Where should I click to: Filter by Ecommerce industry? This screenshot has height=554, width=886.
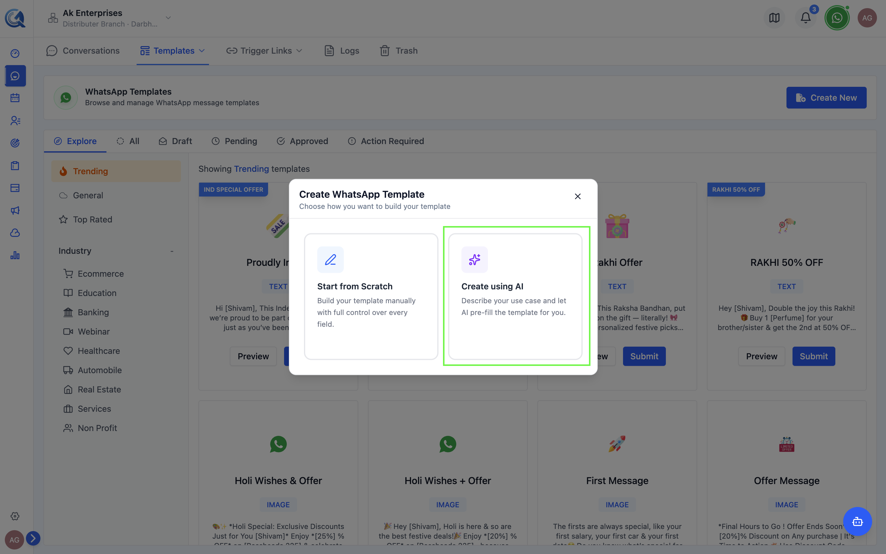(94, 274)
